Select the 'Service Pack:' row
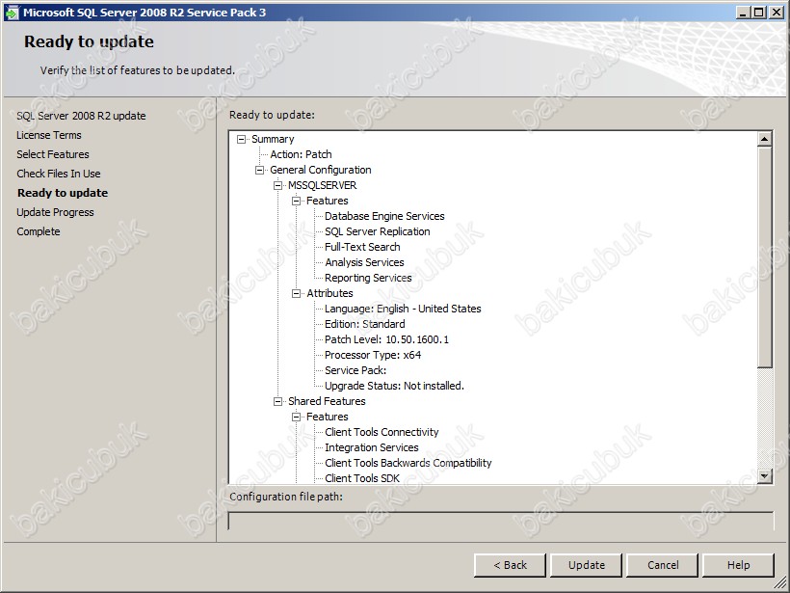This screenshot has width=790, height=593. 355,370
